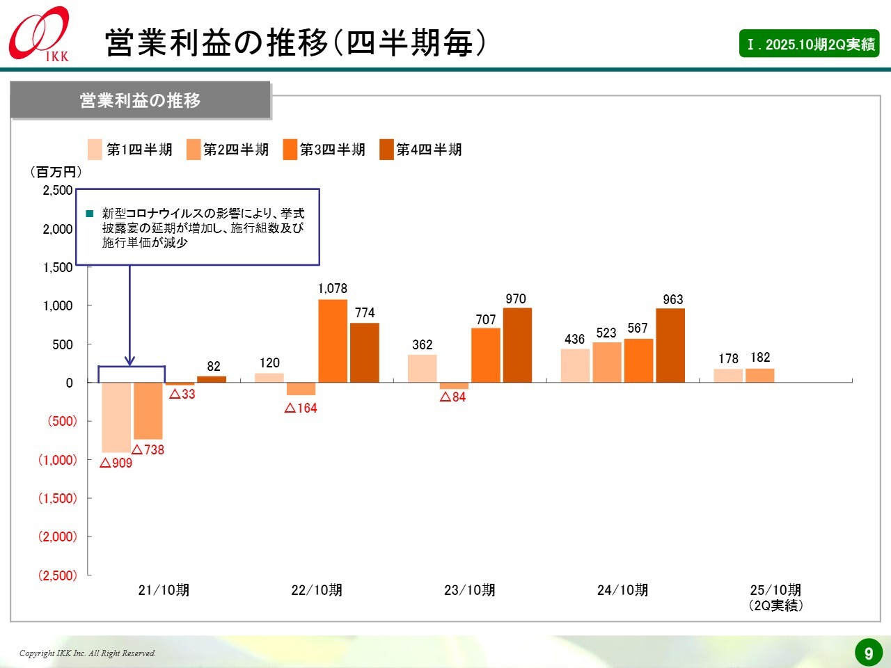
Task: Click the 第3四半期 legend label
Action: pyautogui.click(x=333, y=150)
